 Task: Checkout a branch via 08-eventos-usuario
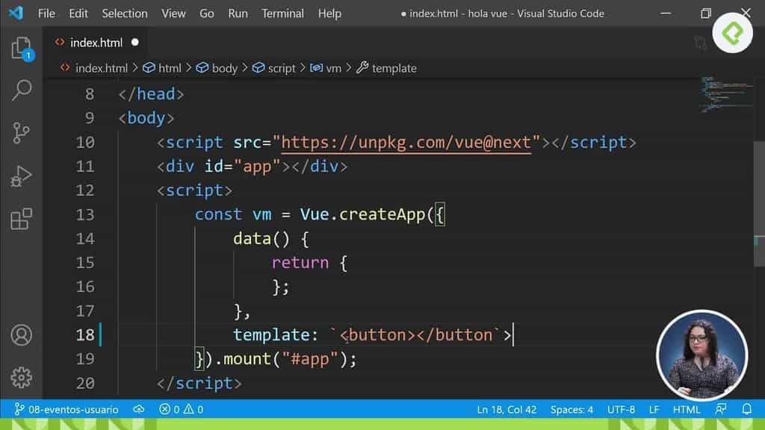coord(66,409)
